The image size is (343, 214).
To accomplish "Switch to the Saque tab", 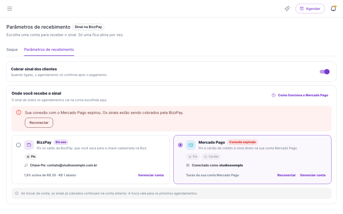I will click(x=12, y=49).
